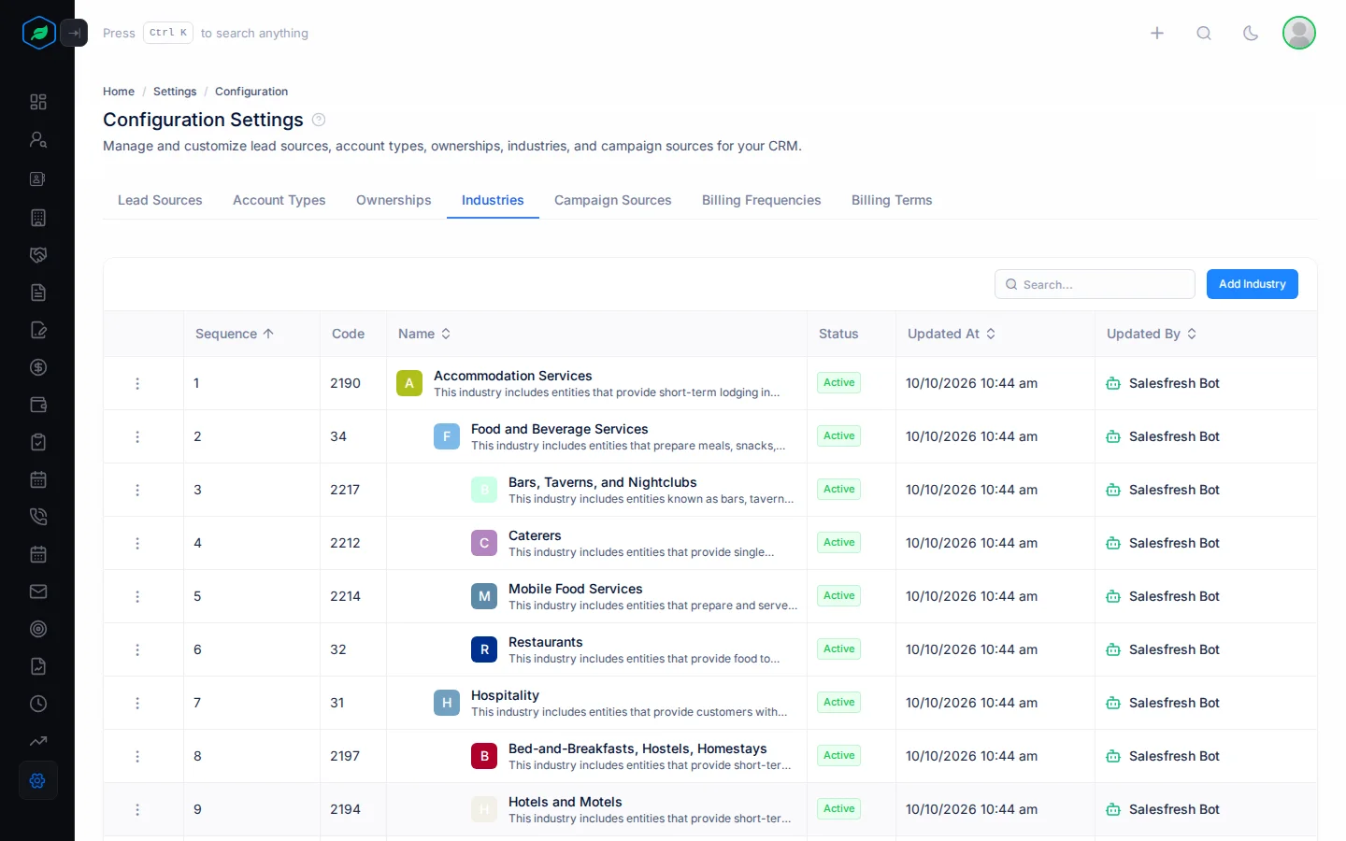The height and width of the screenshot is (841, 1346).
Task: Click the purple C swatch for Caterers
Action: [x=484, y=543]
